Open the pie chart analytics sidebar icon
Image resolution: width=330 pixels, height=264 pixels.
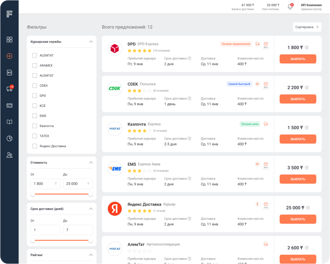pyautogui.click(x=10, y=139)
